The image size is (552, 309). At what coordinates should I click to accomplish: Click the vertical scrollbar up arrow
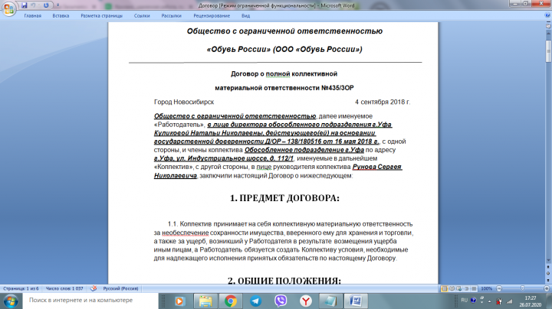pos(548,33)
